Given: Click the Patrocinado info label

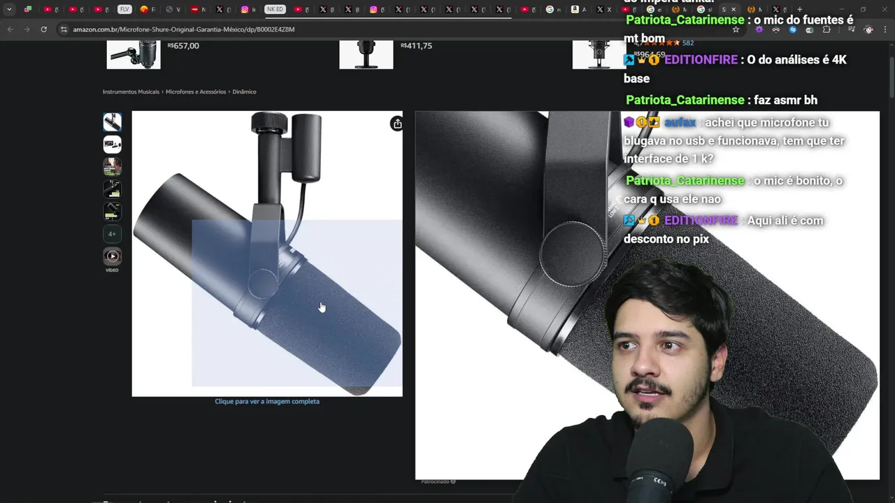Looking at the screenshot, I should click(x=438, y=481).
